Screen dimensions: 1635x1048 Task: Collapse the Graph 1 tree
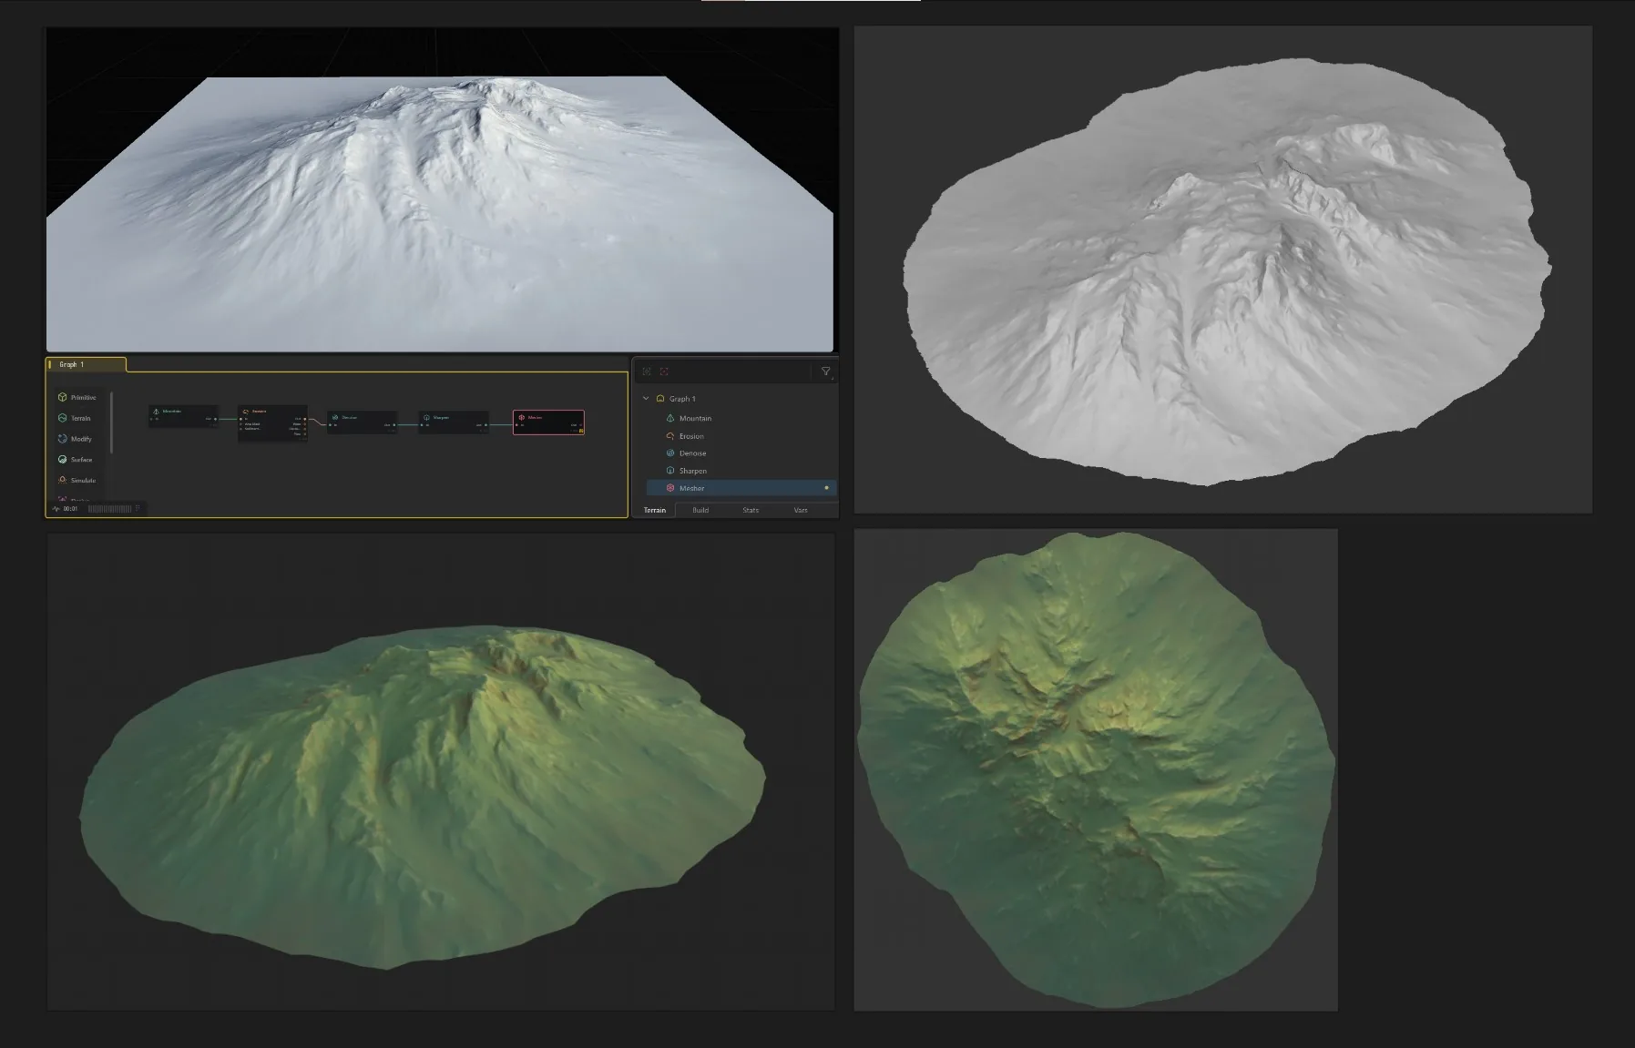pyautogui.click(x=646, y=398)
